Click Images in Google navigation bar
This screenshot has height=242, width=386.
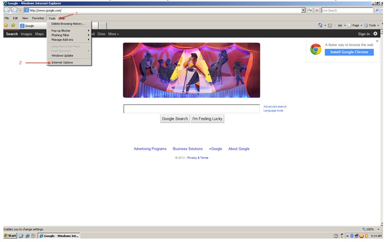(x=26, y=34)
